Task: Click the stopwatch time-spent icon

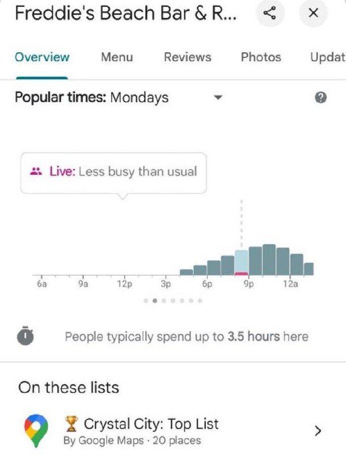Action: [x=25, y=337]
